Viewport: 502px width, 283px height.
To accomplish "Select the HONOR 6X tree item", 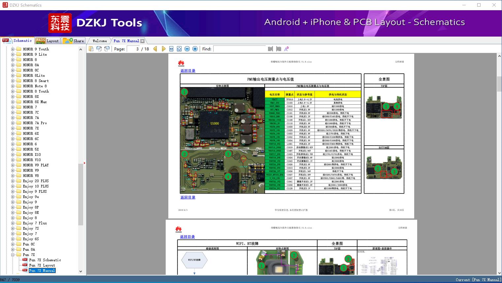I will tap(31, 133).
